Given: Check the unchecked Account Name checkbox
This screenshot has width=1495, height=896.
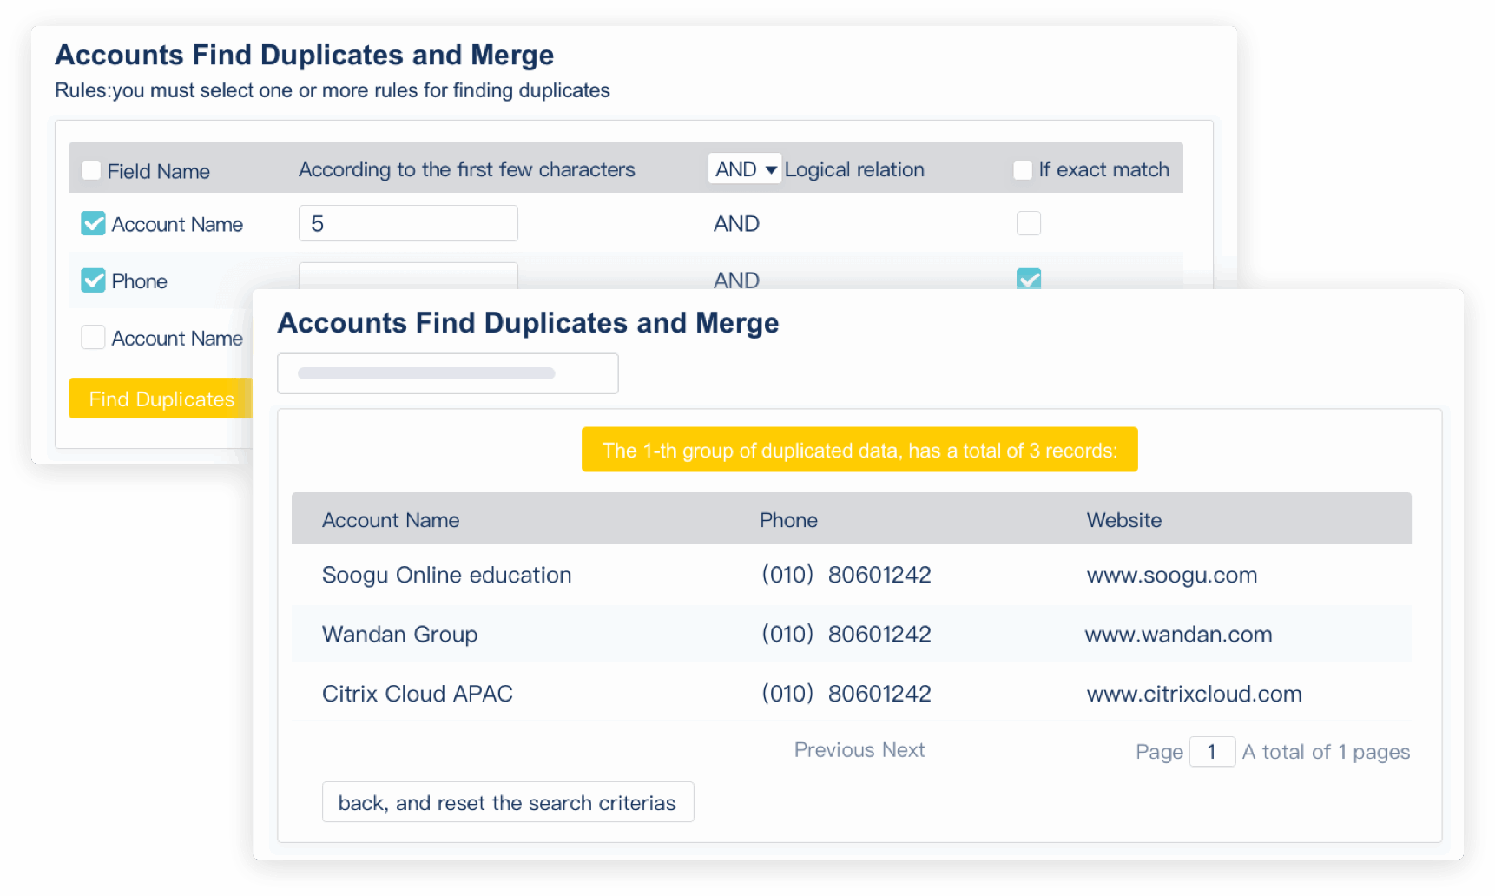Looking at the screenshot, I should [x=93, y=338].
